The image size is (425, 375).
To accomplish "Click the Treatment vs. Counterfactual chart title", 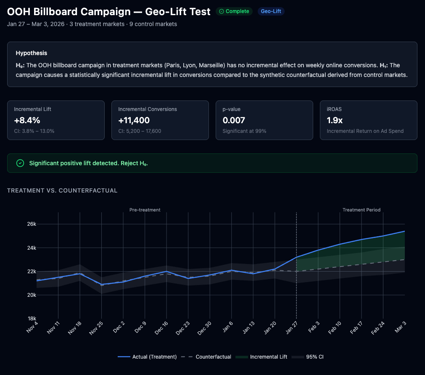I will point(62,190).
